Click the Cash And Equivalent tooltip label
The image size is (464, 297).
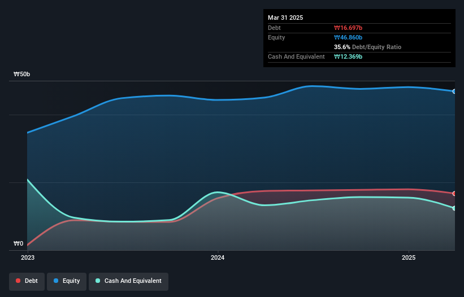[296, 56]
